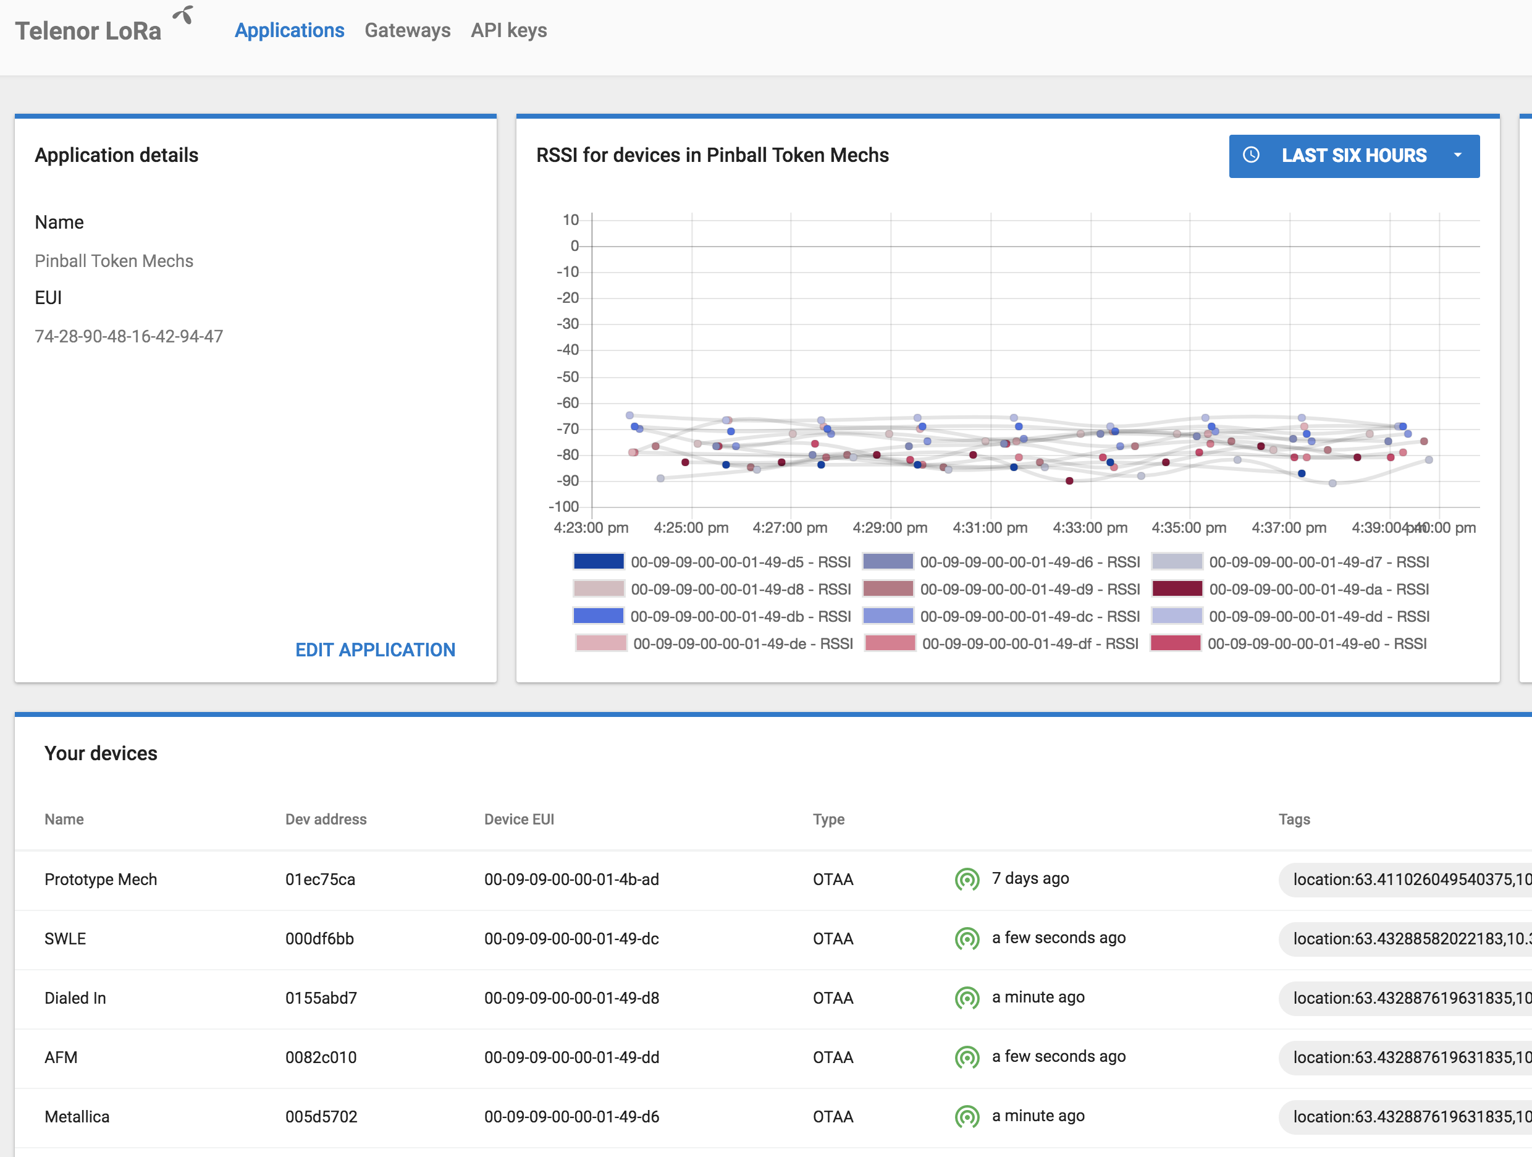
Task: Click signal icon in Dialed In row
Action: pyautogui.click(x=967, y=998)
